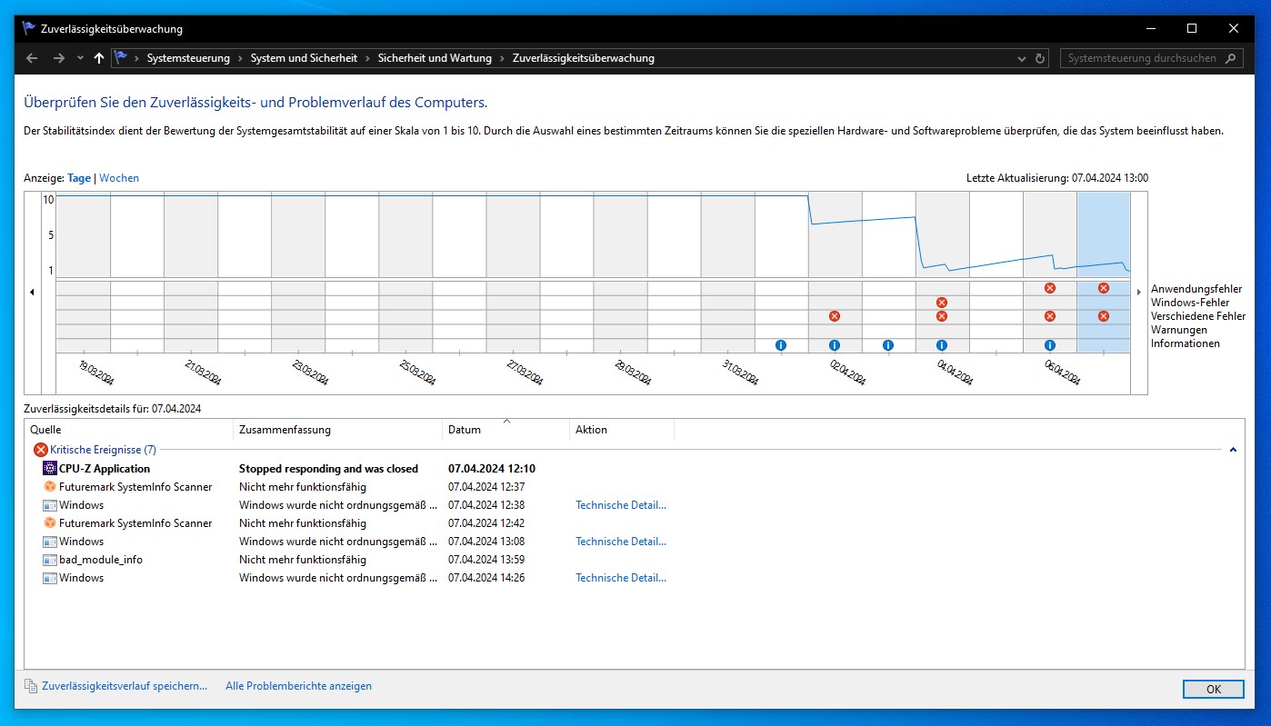Image resolution: width=1271 pixels, height=726 pixels.
Task: Click the information icon for 06.04.2024
Action: coord(1050,345)
